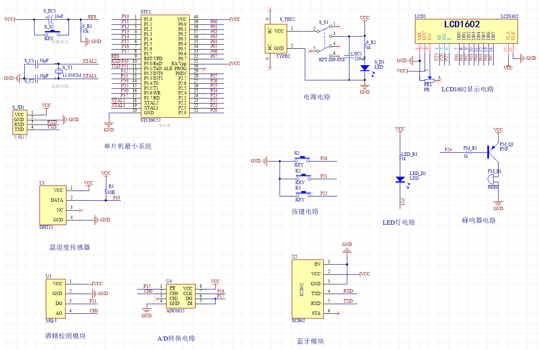
Task: Click the blue LED_D1 diode symbol
Action: pos(400,180)
